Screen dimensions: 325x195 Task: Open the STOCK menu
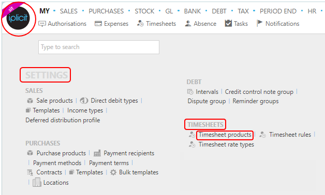pyautogui.click(x=144, y=11)
